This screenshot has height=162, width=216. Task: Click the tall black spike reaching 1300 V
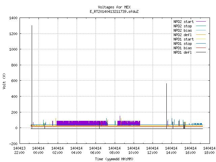click(32, 77)
